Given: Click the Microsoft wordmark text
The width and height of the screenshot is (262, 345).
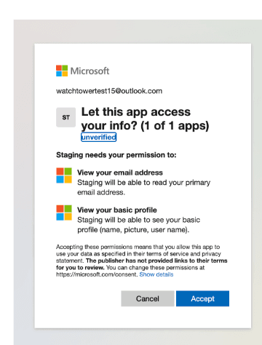Looking at the screenshot, I should pos(90,71).
